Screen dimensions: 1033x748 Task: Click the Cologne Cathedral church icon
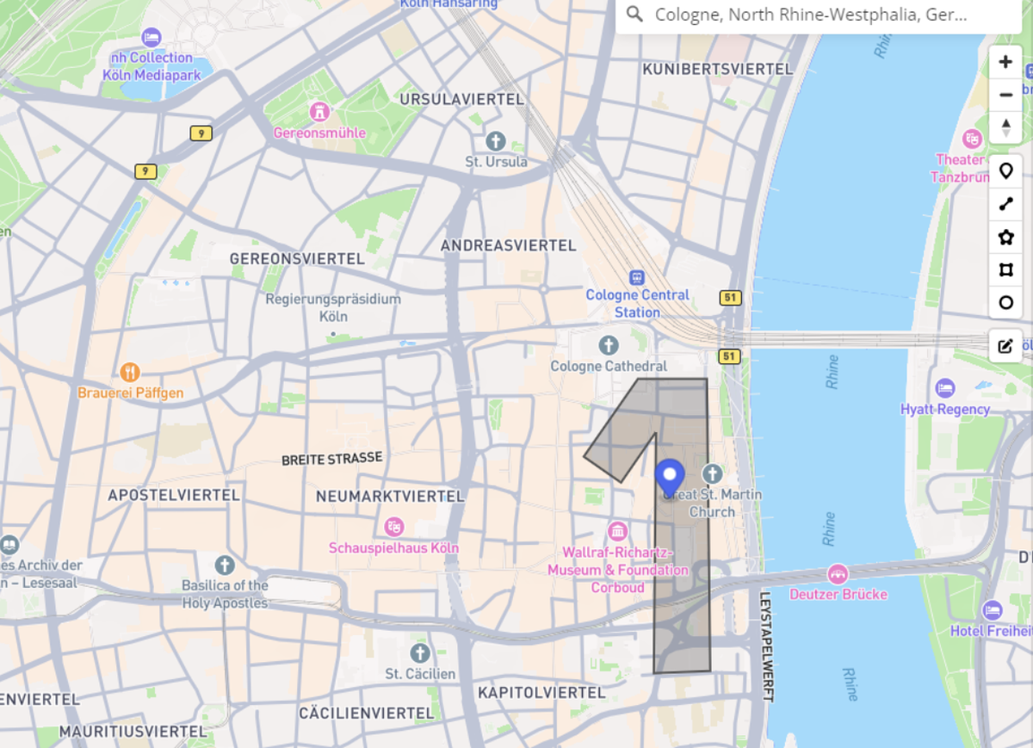coord(609,347)
